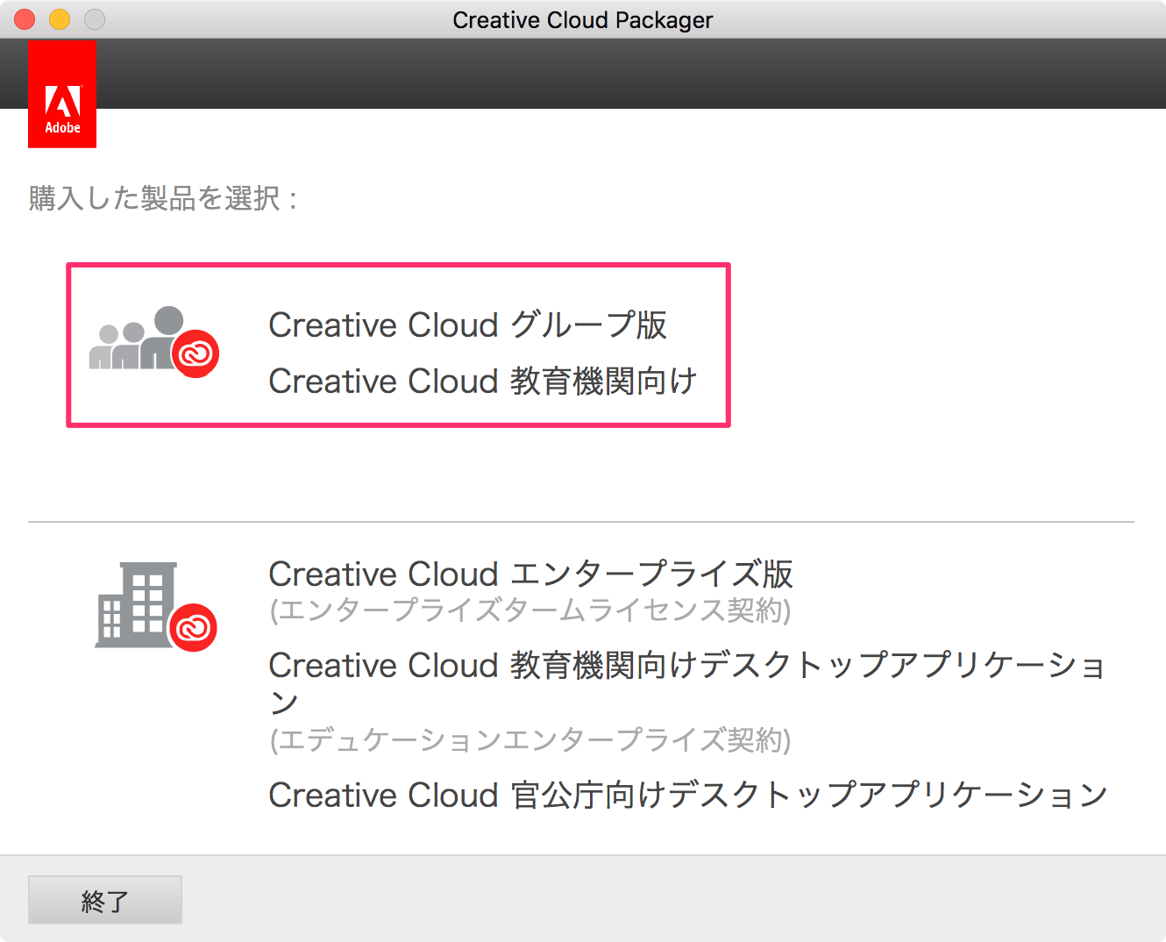Click the エンタープライズタームライセンス契約 subtitle
The image size is (1166, 942).
[x=530, y=610]
